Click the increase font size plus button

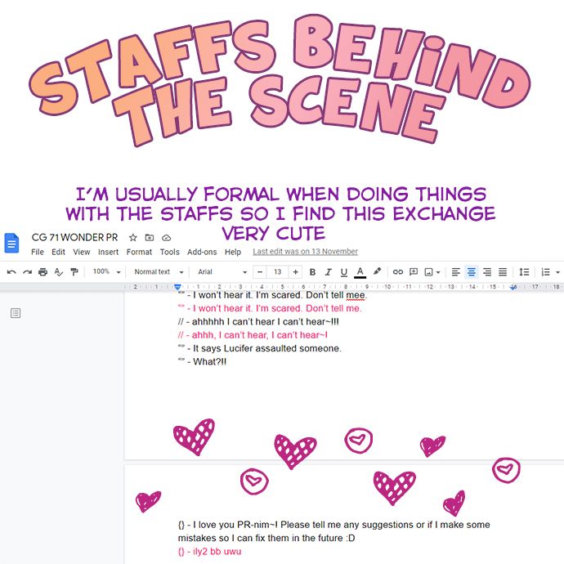[295, 271]
